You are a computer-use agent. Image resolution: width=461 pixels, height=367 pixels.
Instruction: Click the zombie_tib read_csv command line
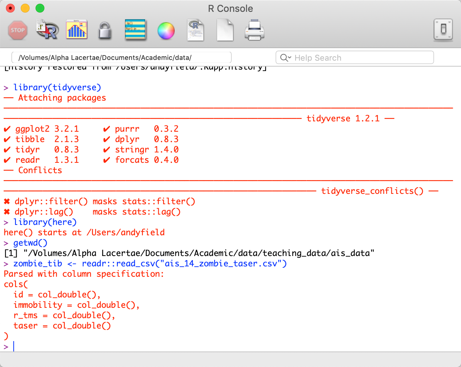pyautogui.click(x=150, y=264)
